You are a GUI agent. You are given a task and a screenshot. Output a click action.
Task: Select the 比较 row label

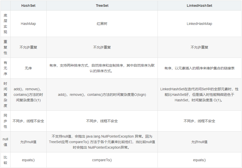[6, 160]
